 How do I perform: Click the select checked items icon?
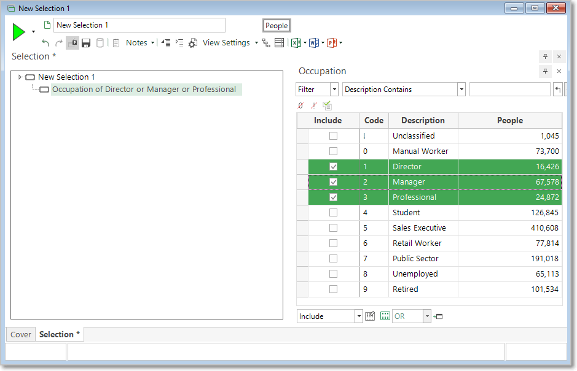327,106
